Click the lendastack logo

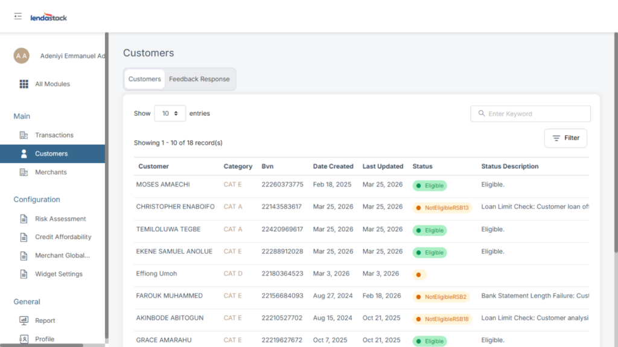coord(49,18)
